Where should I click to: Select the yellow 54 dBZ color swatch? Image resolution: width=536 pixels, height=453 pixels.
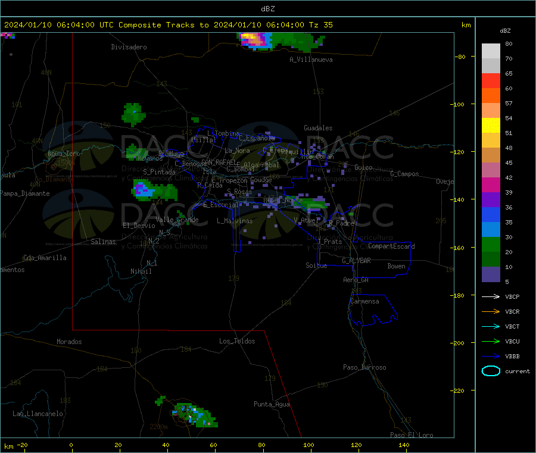coord(491,126)
